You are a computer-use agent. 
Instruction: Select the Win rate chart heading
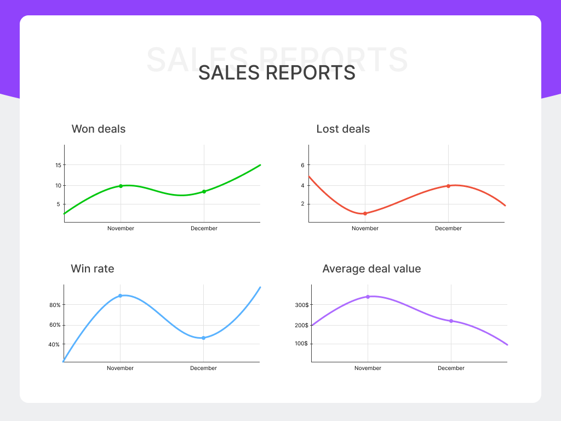[x=93, y=269]
